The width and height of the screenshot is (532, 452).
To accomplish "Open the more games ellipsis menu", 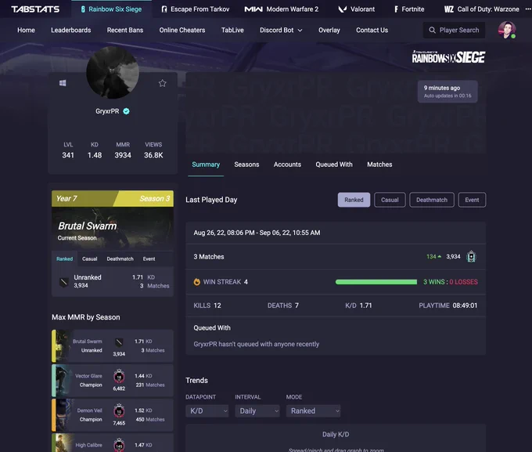I will 528,9.
